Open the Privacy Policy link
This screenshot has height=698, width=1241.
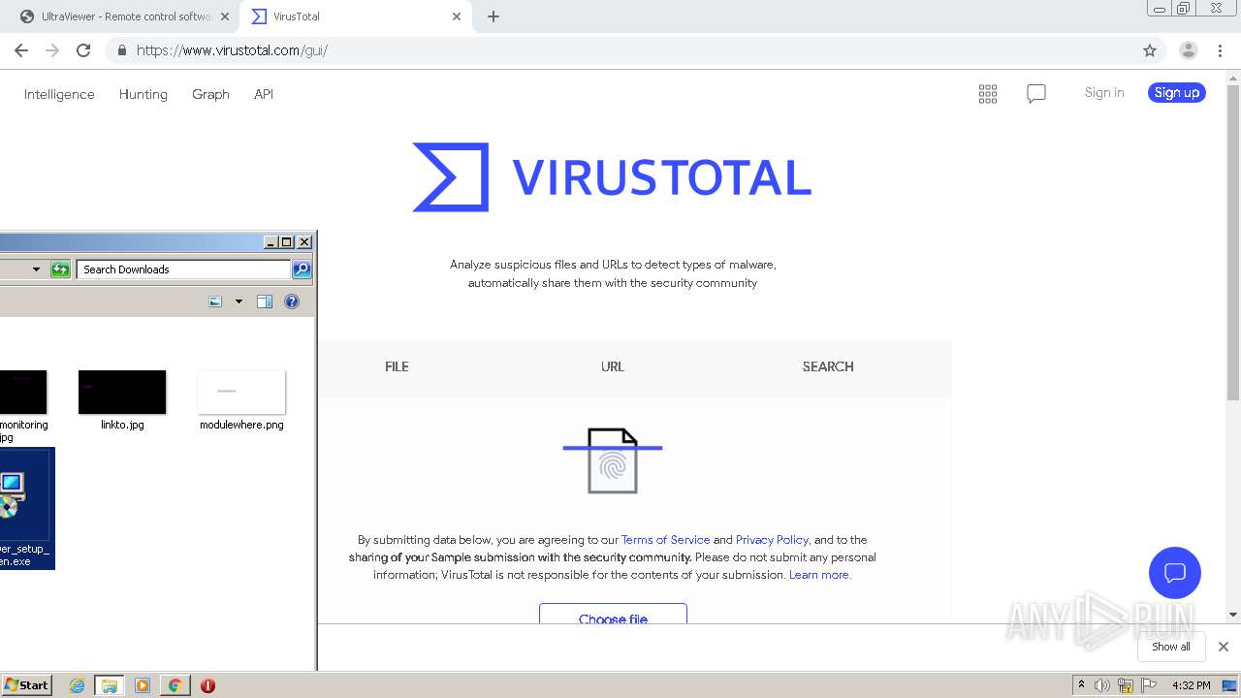[x=772, y=540]
